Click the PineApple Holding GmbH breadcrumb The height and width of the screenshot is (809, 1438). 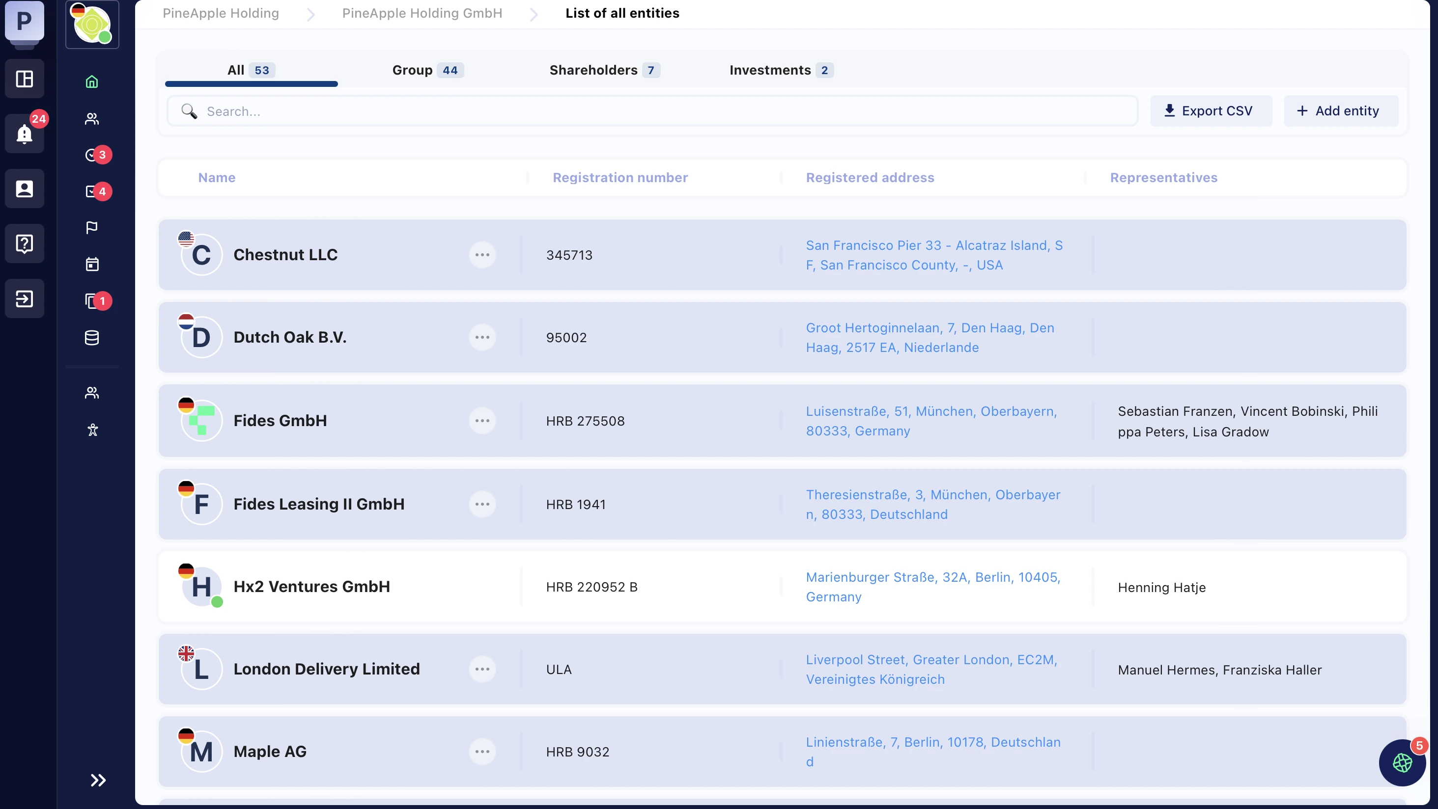[422, 13]
